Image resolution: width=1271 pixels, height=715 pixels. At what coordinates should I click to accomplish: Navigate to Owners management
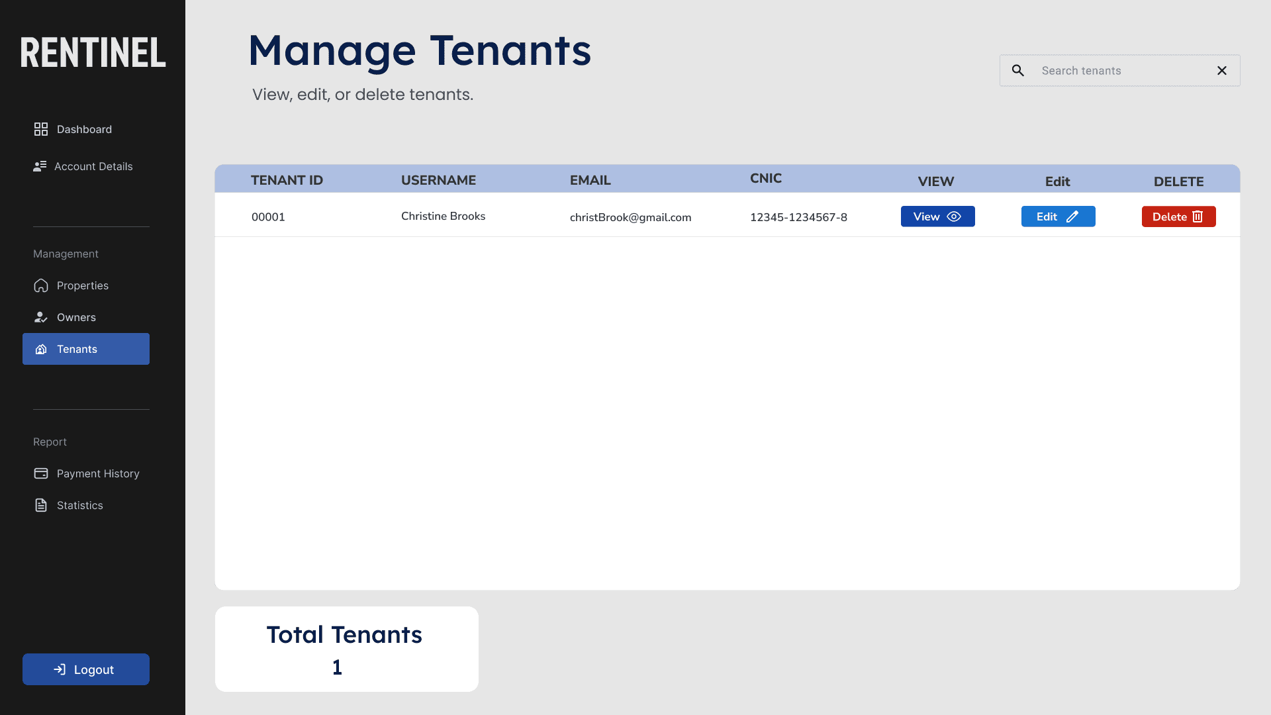click(x=76, y=317)
